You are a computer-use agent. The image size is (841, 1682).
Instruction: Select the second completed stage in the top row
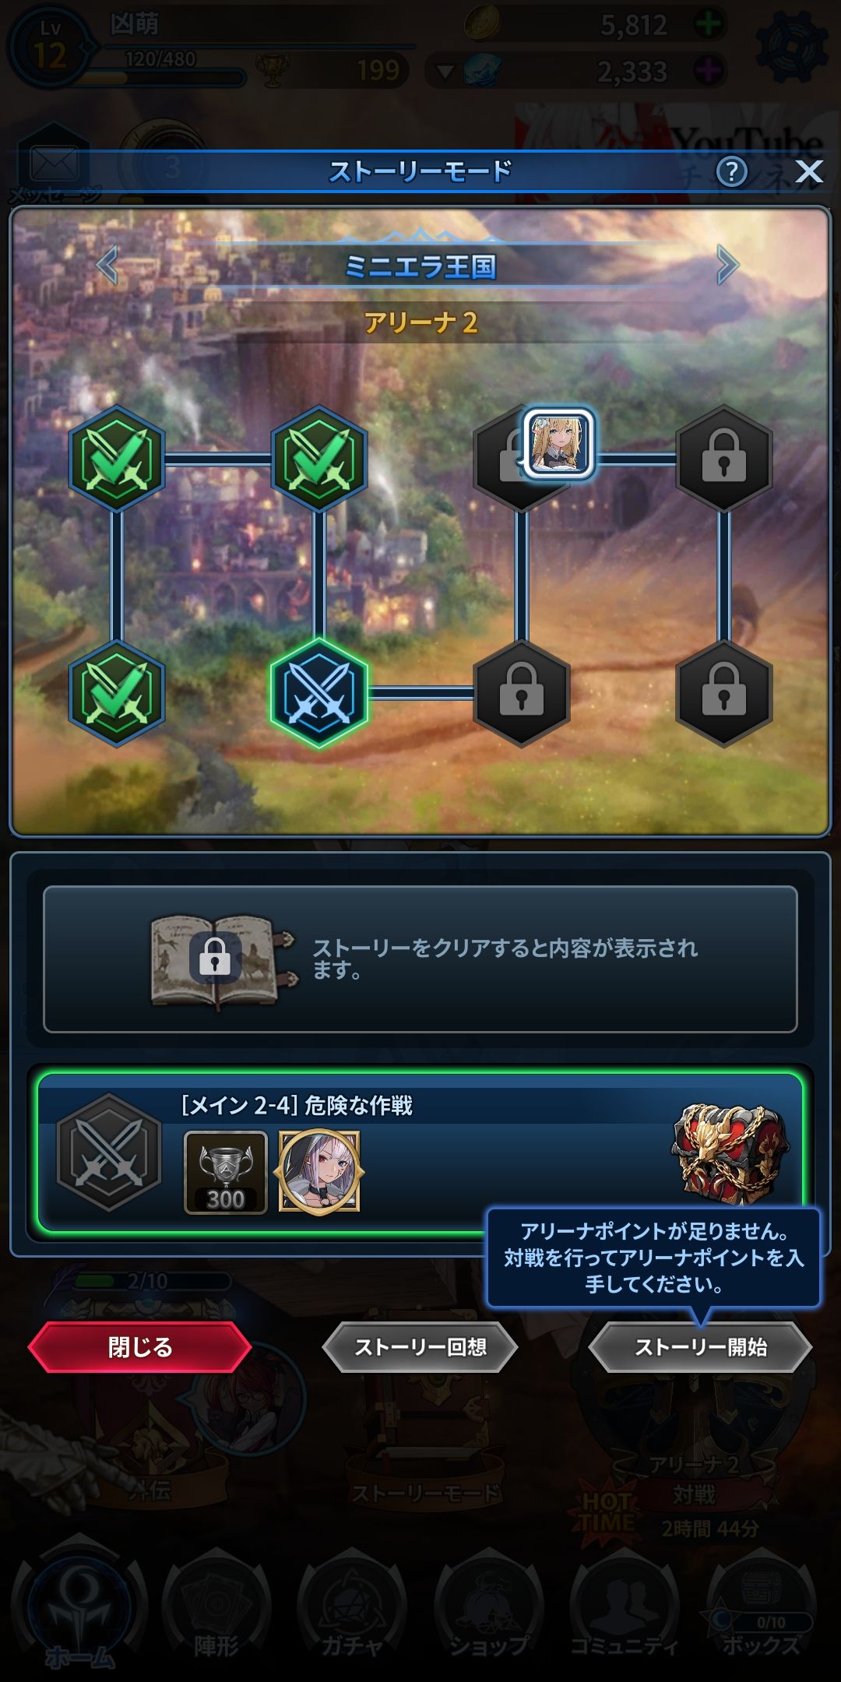click(x=319, y=459)
